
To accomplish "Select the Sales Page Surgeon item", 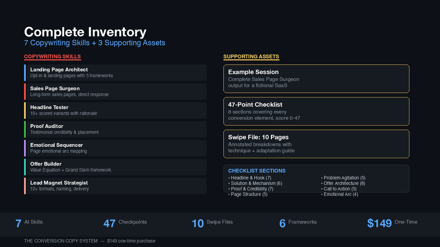I will point(115,91).
